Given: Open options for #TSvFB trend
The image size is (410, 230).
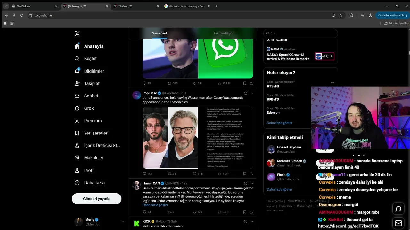Looking at the screenshot, I should coord(332,82).
